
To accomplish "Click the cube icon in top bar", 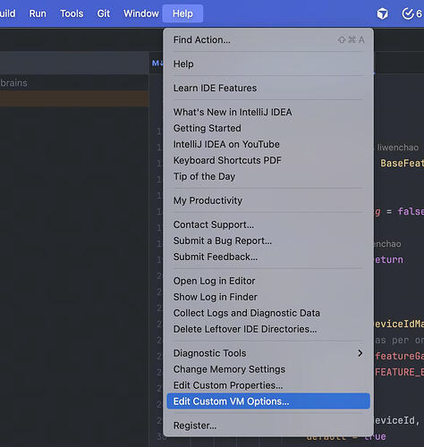I will [x=382, y=13].
